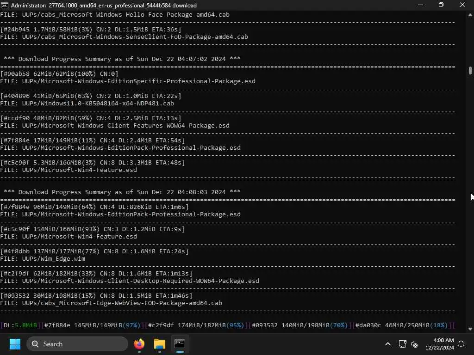Click the first EditionPack-Professional-Package.esd file line

[x=120, y=147]
